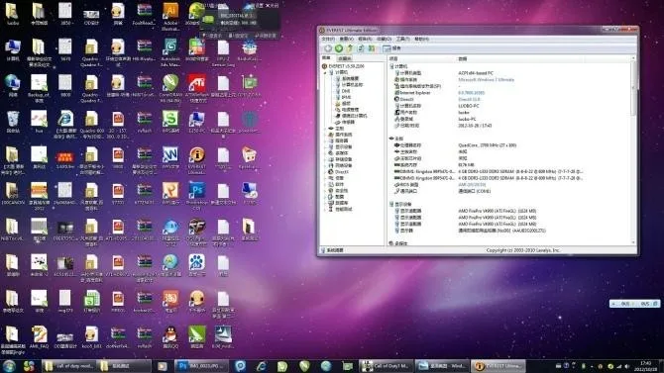Click the Refresh icon in EVEREST toolbar

point(361,48)
